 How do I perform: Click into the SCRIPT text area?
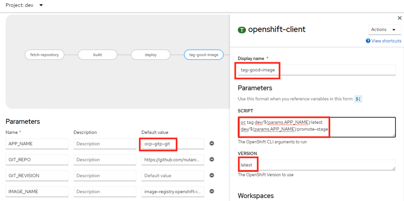[x=358, y=127]
